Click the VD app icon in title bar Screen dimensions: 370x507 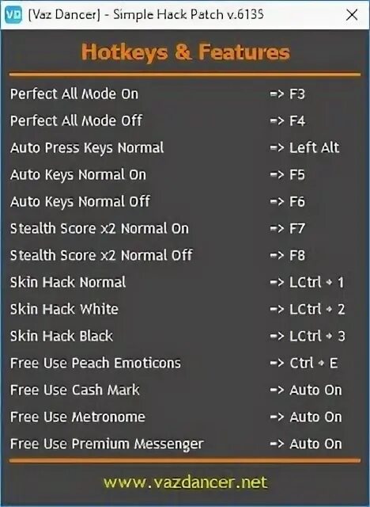(13, 15)
